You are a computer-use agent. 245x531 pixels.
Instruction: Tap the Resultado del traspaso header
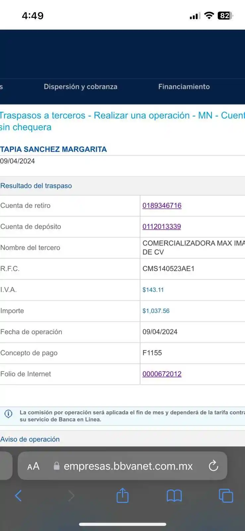point(36,186)
